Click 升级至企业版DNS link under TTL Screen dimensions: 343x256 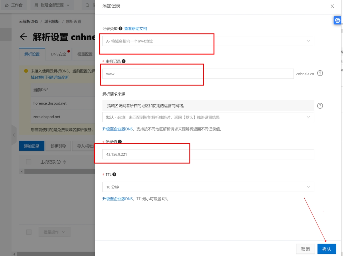tap(118, 199)
